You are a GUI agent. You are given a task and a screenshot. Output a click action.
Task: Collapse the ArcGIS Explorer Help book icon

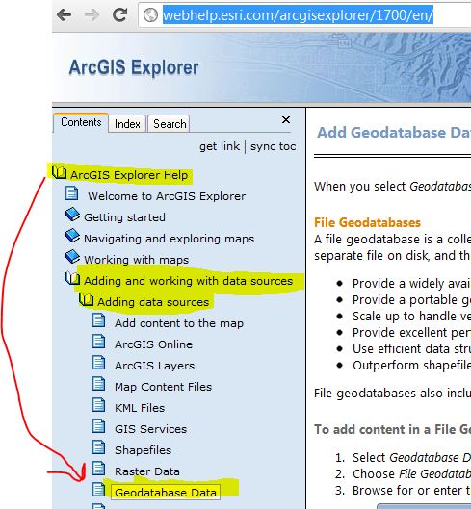(x=60, y=172)
